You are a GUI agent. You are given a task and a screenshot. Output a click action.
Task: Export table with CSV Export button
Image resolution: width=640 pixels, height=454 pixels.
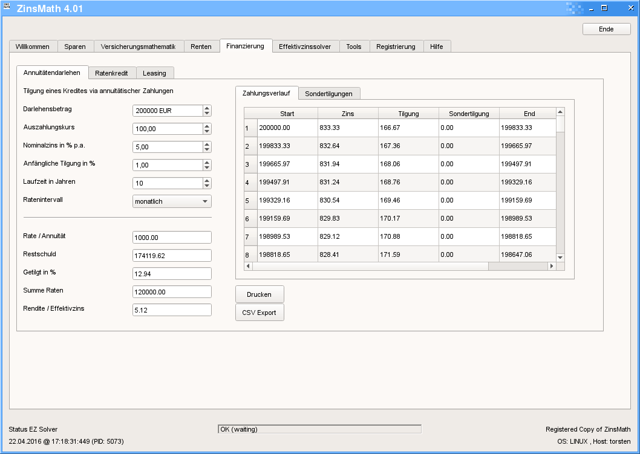coord(259,313)
